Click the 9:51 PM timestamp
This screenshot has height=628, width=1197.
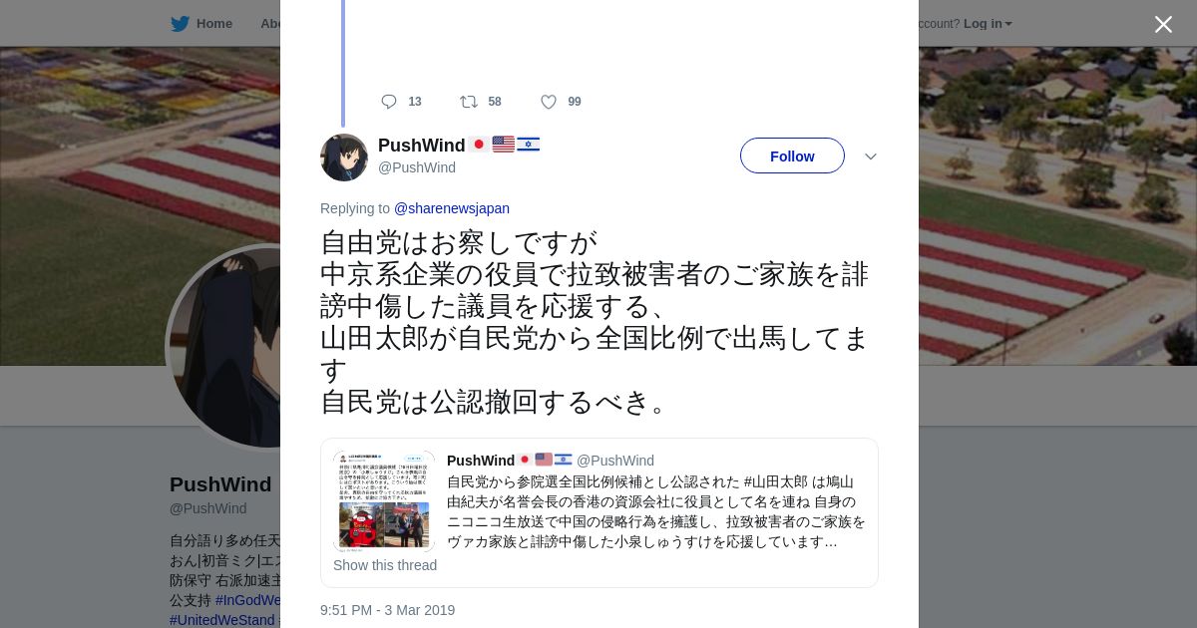tap(387, 610)
